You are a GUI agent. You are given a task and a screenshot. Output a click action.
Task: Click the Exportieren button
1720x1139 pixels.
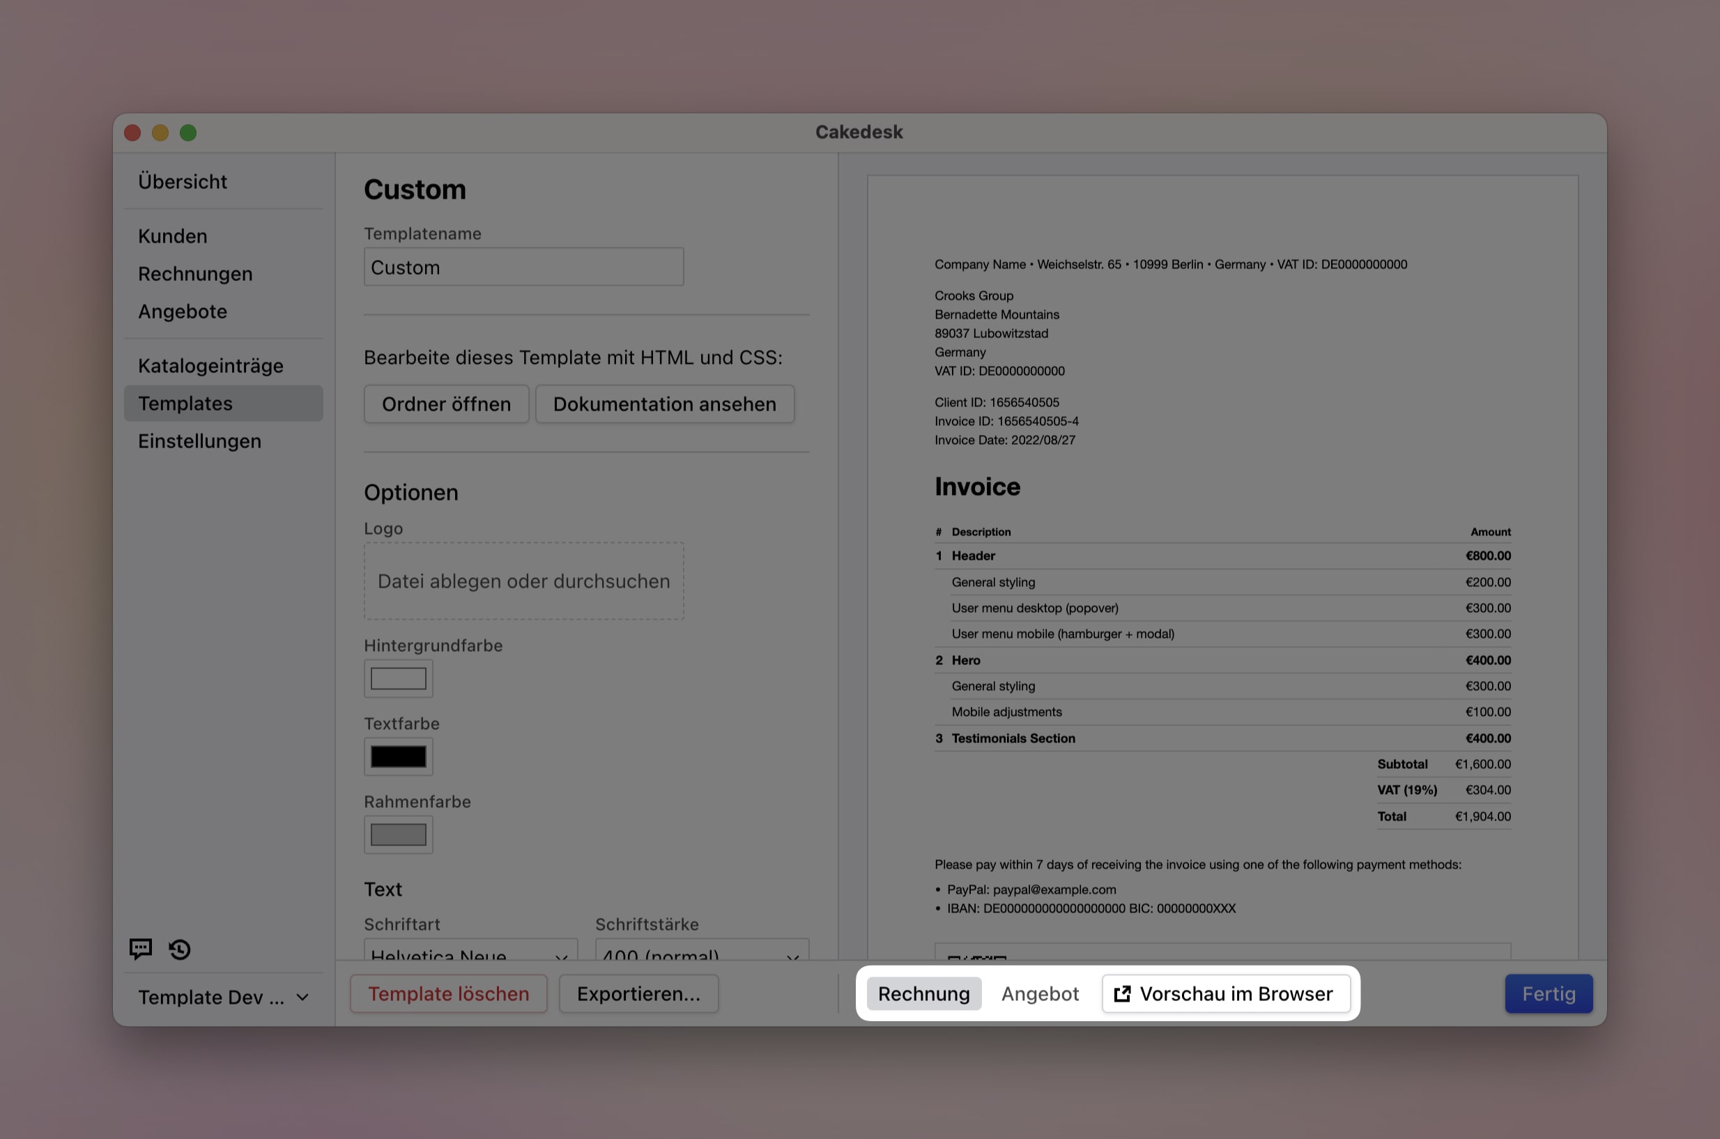coord(638,993)
